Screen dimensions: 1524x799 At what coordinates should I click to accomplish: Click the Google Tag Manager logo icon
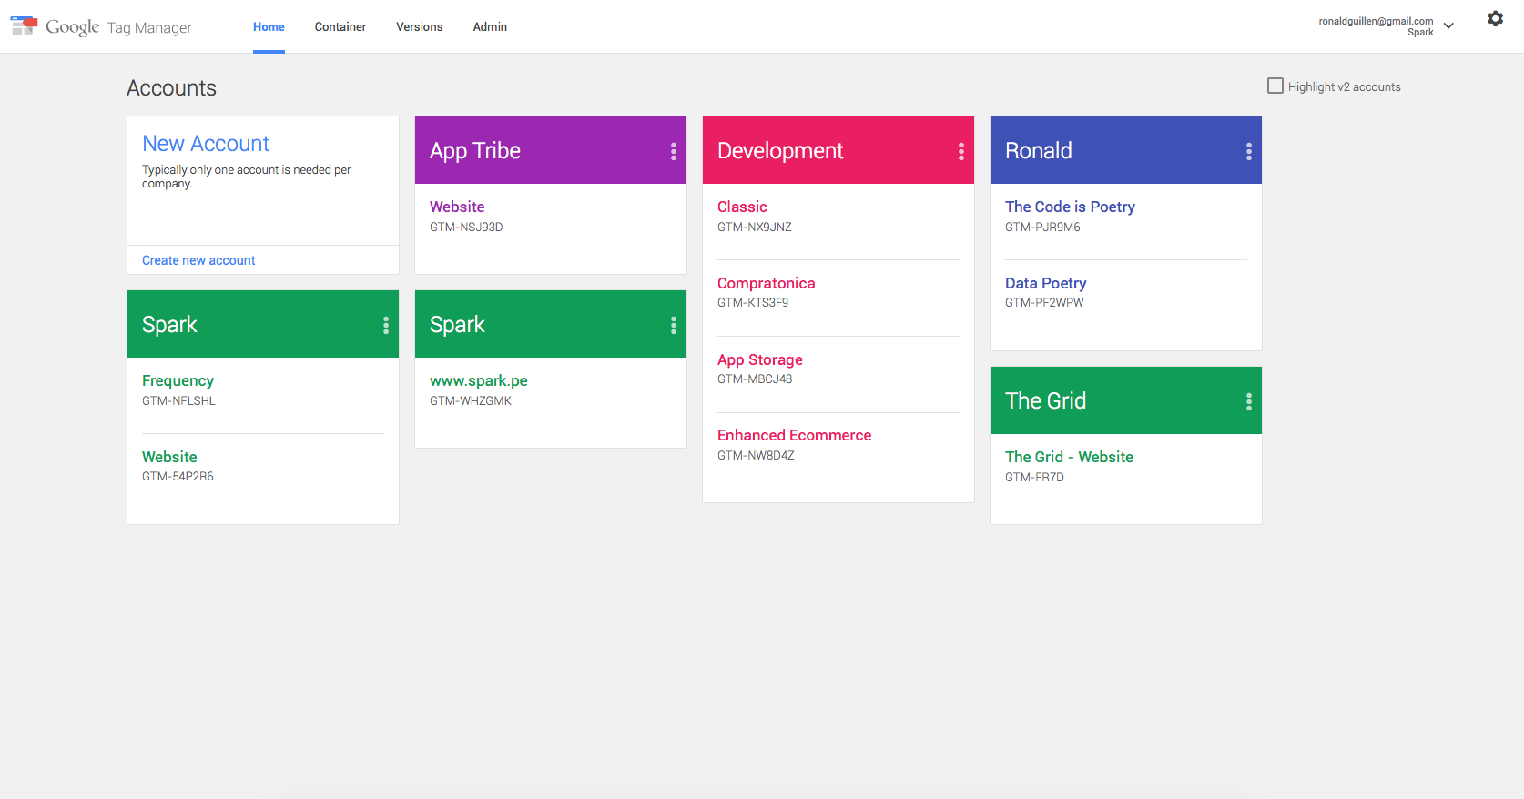point(24,25)
